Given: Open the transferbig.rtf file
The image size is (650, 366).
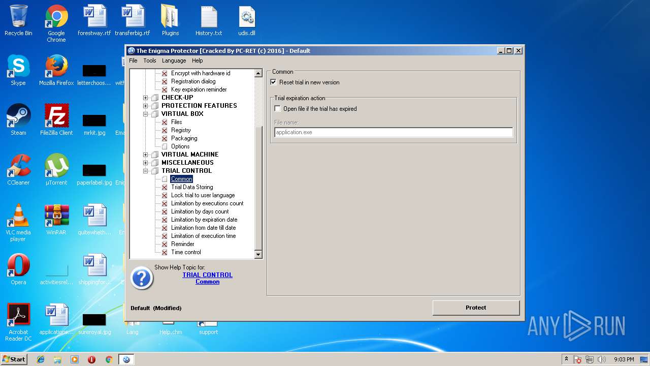Looking at the screenshot, I should (x=132, y=20).
